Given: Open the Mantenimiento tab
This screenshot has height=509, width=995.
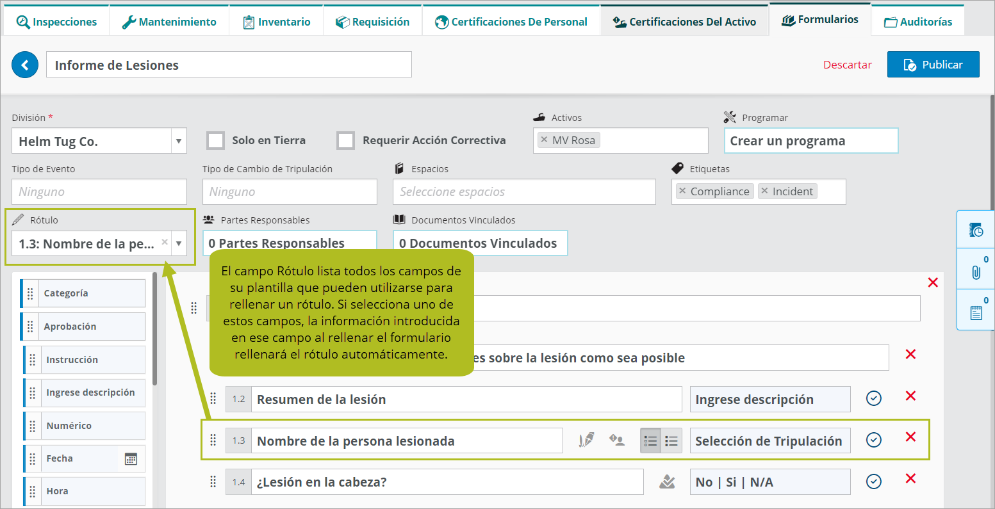Looking at the screenshot, I should (169, 22).
